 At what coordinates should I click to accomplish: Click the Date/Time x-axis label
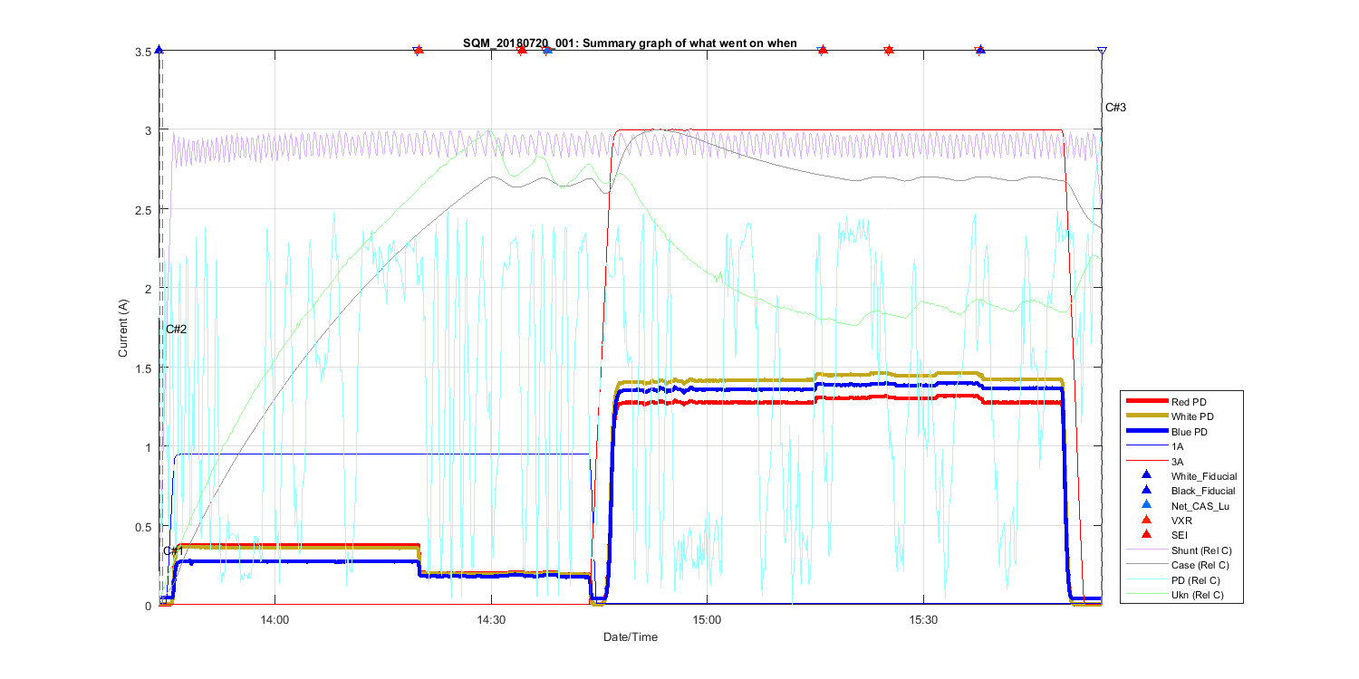point(631,637)
